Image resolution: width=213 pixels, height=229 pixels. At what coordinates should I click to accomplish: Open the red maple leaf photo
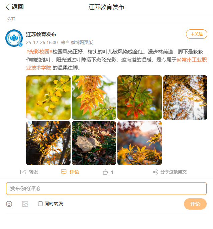(x=139, y=97)
